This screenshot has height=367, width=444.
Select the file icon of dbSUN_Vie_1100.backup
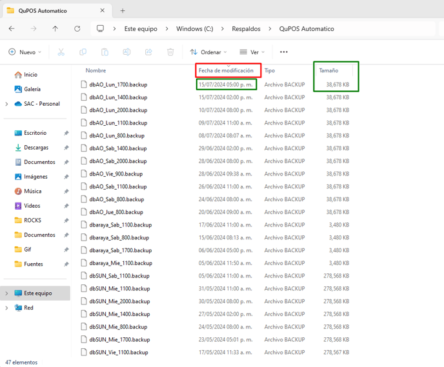click(83, 352)
